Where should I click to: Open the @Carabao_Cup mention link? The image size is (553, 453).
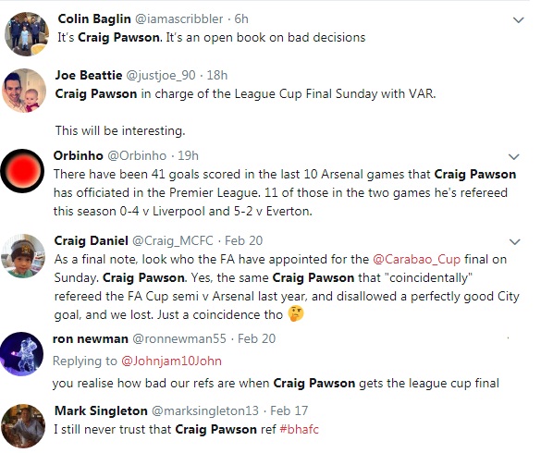pos(416,260)
